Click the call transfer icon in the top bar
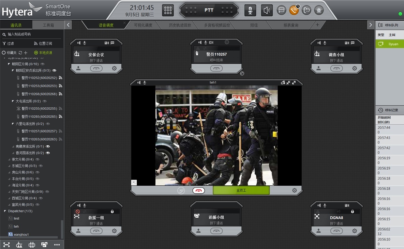 pyautogui.click(x=306, y=10)
